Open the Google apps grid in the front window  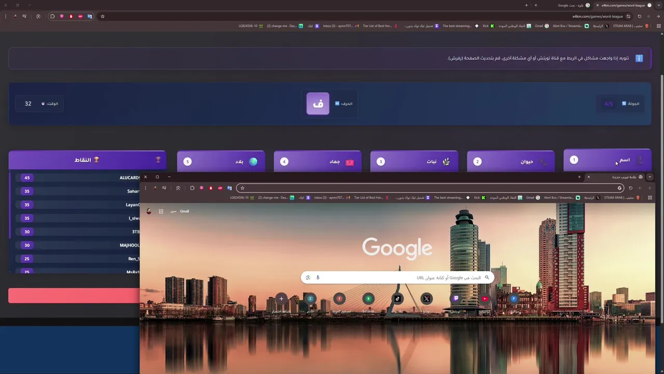tap(161, 211)
